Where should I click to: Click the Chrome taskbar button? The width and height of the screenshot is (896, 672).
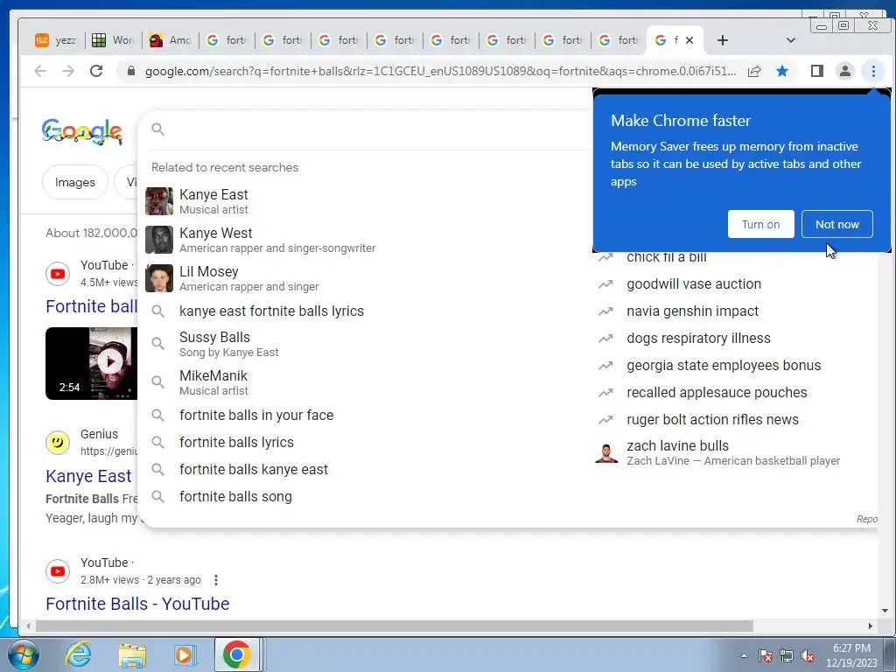(x=237, y=654)
